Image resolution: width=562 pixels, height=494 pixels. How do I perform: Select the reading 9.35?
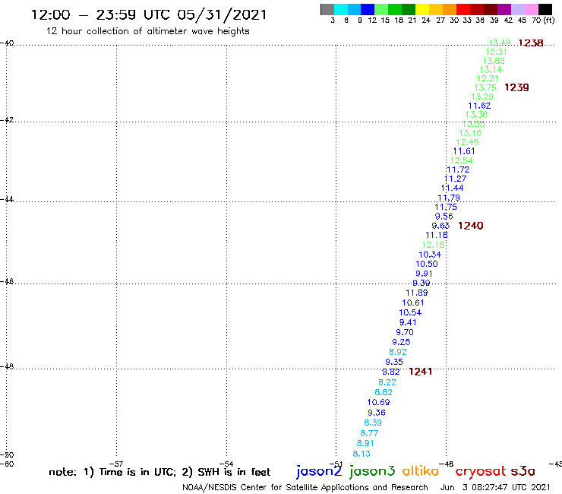[x=394, y=362]
